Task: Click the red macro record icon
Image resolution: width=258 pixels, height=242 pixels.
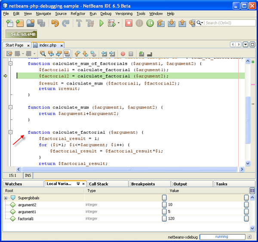Action: click(x=123, y=54)
